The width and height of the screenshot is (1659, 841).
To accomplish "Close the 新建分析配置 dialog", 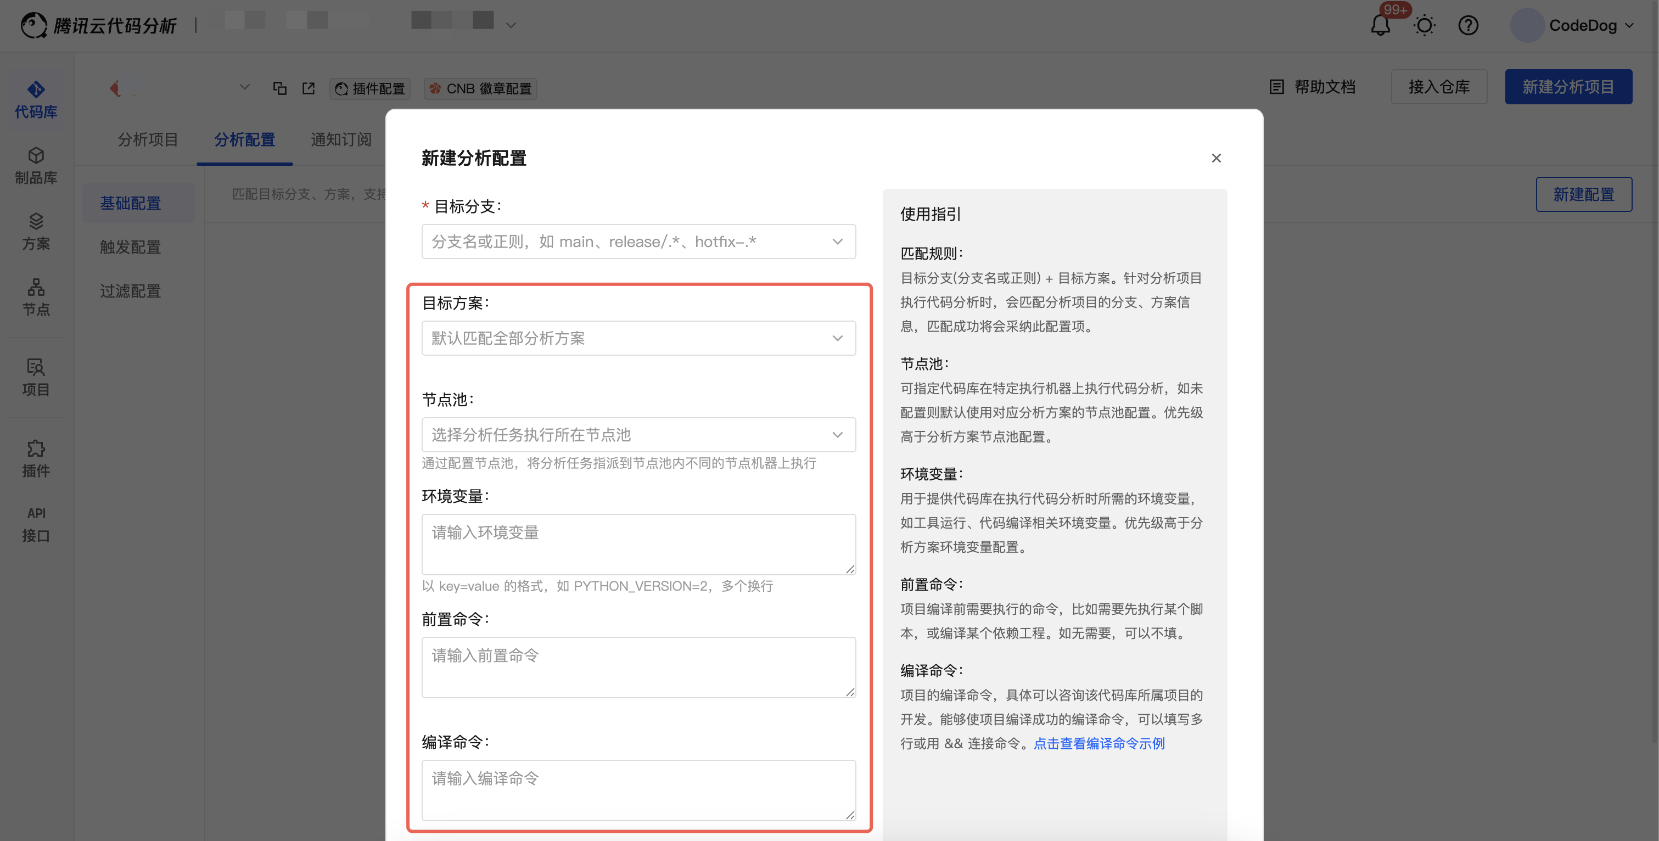I will point(1216,158).
